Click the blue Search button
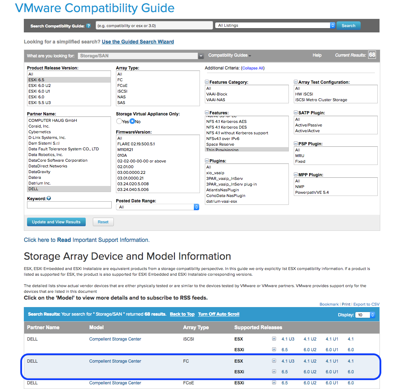 coord(348,26)
